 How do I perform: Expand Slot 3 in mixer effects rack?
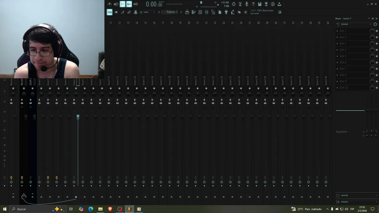pyautogui.click(x=337, y=43)
